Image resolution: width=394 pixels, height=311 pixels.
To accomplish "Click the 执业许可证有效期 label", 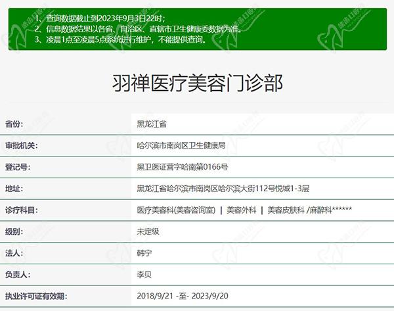I will click(36, 296).
